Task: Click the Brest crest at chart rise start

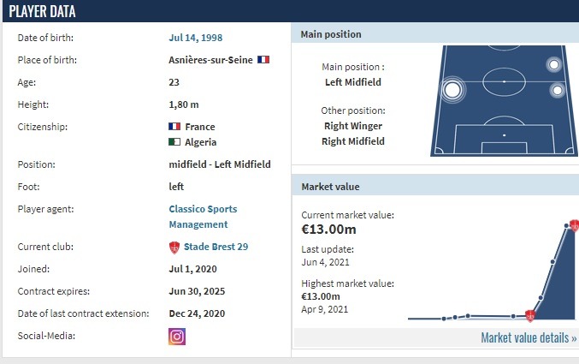Action: [x=530, y=316]
